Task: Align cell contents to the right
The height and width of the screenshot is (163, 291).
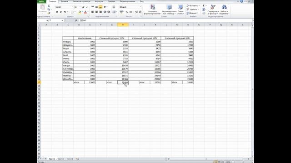Action: click(100, 12)
